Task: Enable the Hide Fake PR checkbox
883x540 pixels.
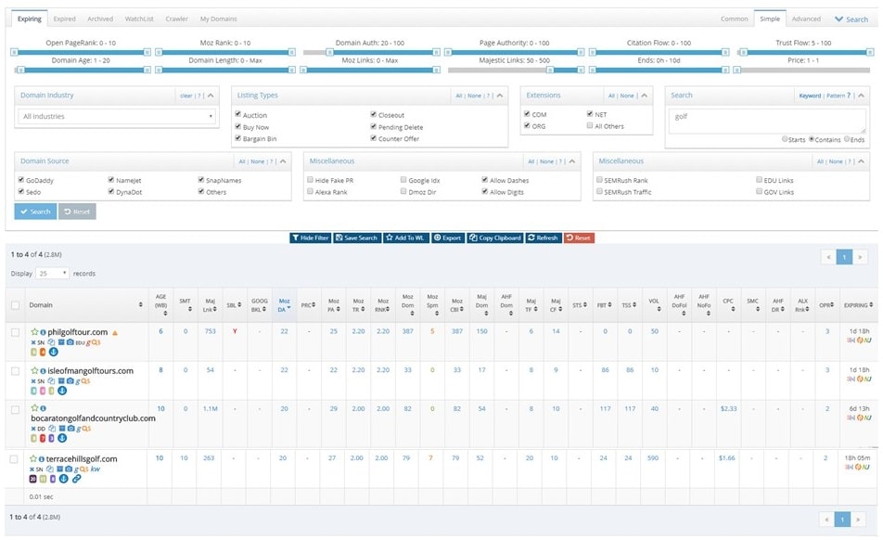Action: tap(310, 180)
